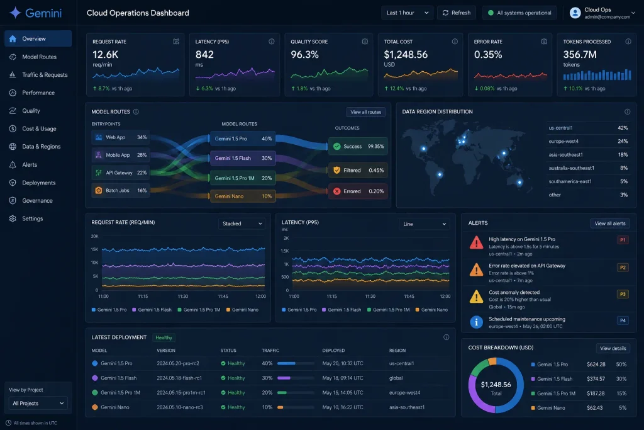Click the orange Error rate elevated warning icon
The height and width of the screenshot is (430, 644).
click(476, 270)
